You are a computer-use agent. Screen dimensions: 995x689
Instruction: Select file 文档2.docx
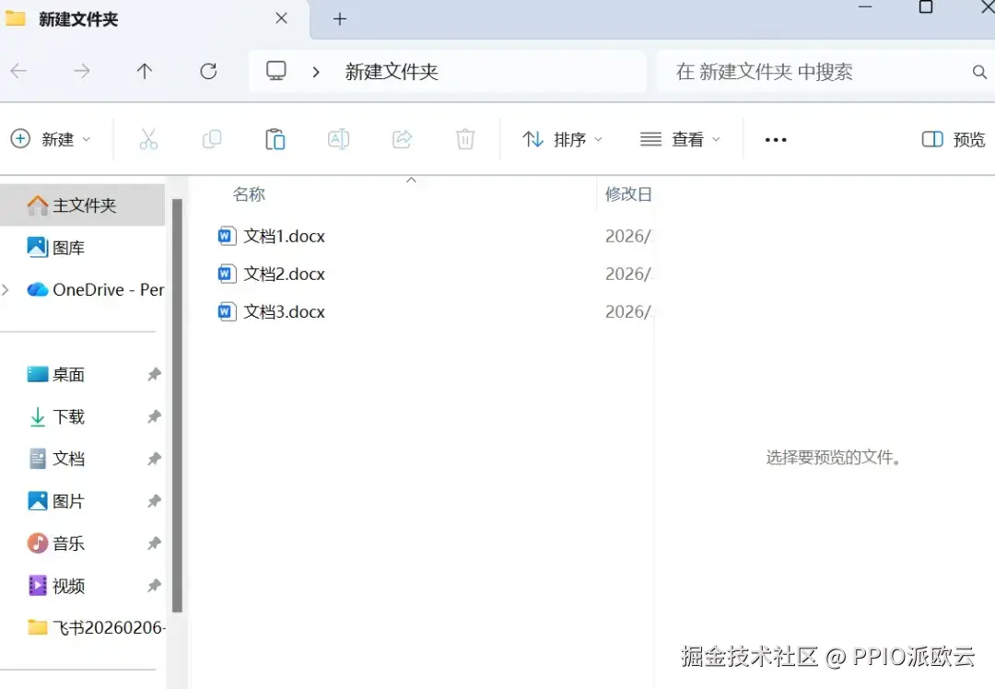pos(285,274)
